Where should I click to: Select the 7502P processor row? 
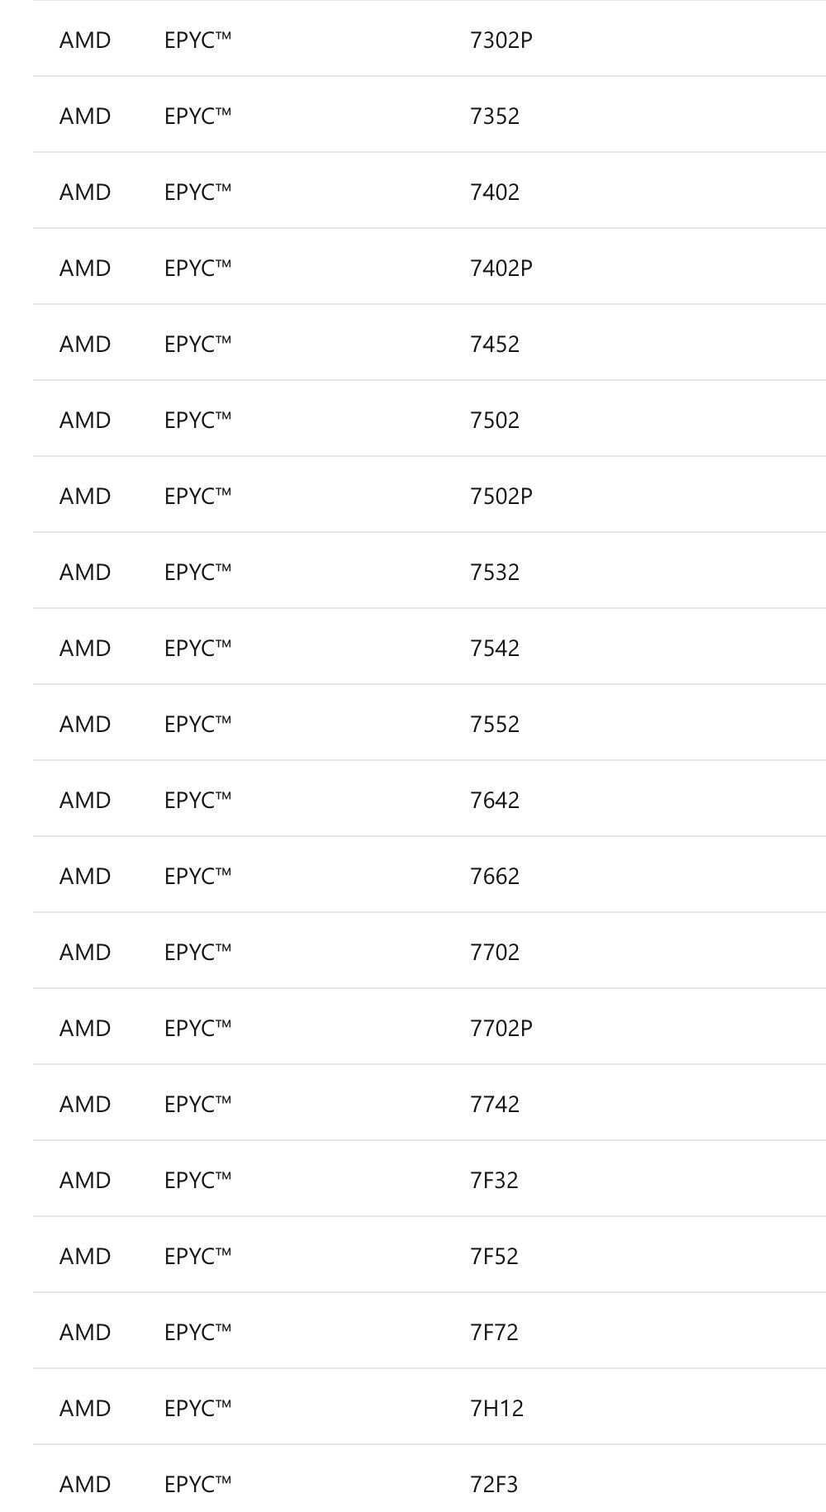[501, 497]
